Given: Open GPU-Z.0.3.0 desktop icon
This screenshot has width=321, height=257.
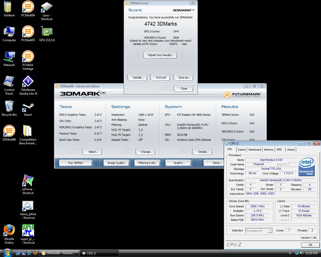Looking at the screenshot, I should [47, 34].
